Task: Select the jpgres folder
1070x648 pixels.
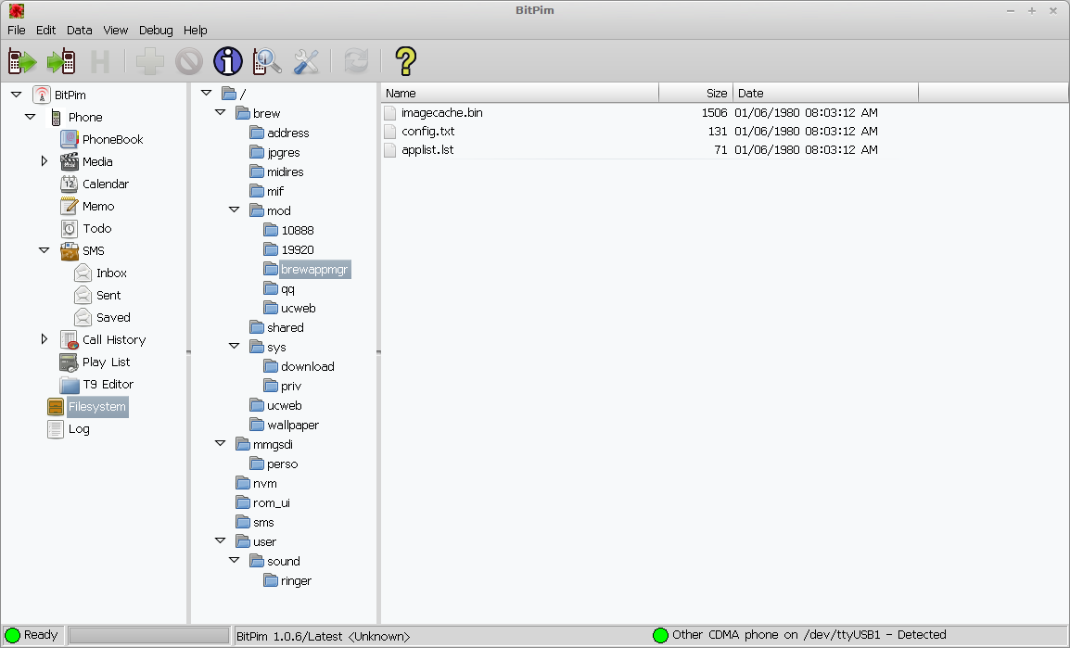Action: [x=283, y=153]
